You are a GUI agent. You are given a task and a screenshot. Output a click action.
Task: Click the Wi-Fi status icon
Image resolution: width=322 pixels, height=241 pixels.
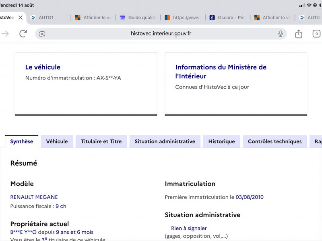[309, 5]
